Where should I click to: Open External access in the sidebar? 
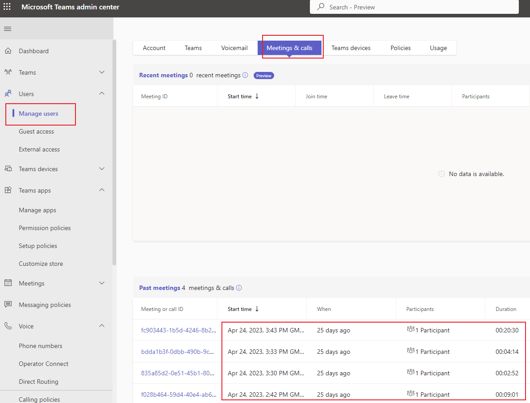(39, 149)
